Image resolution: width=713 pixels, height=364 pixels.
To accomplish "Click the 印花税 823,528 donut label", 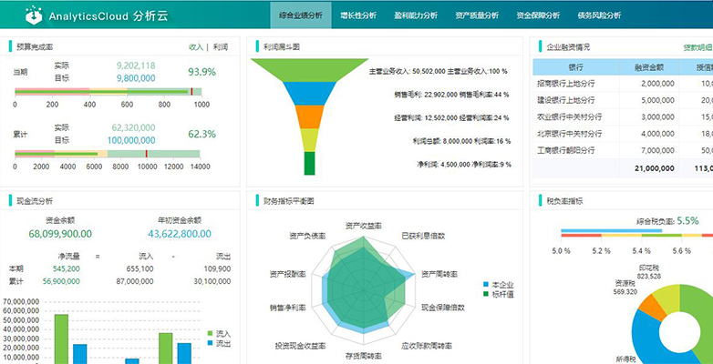I will click(649, 272).
